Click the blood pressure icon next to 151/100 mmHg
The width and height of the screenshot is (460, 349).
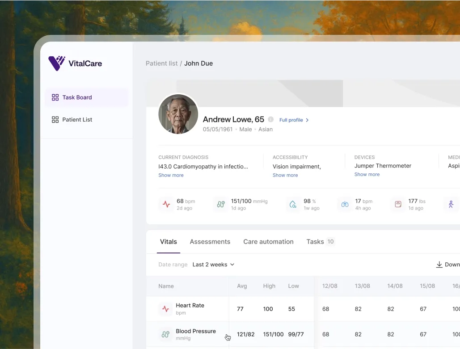pos(221,204)
